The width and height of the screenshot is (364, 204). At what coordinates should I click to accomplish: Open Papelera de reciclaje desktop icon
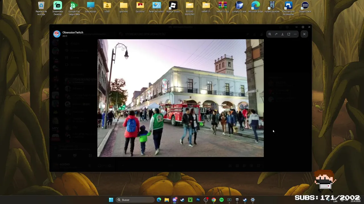point(41,8)
